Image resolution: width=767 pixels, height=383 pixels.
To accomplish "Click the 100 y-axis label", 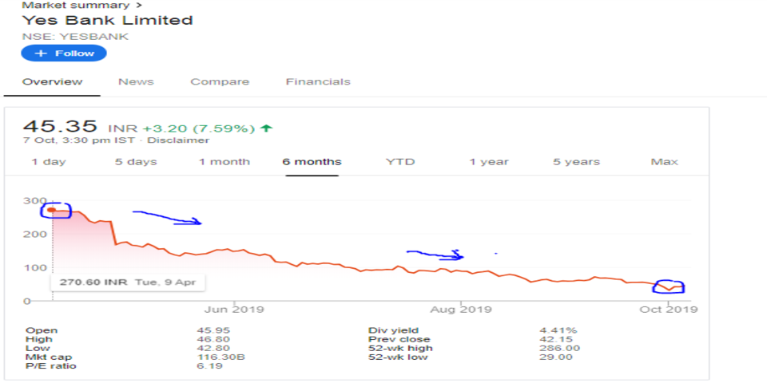I will click(x=34, y=268).
